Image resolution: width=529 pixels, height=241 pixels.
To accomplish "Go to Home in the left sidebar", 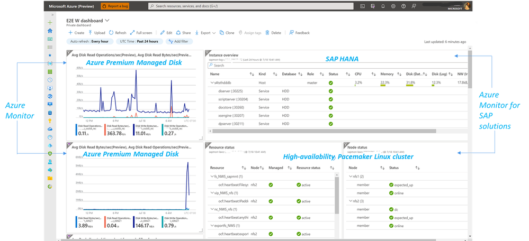I will (x=50, y=31).
